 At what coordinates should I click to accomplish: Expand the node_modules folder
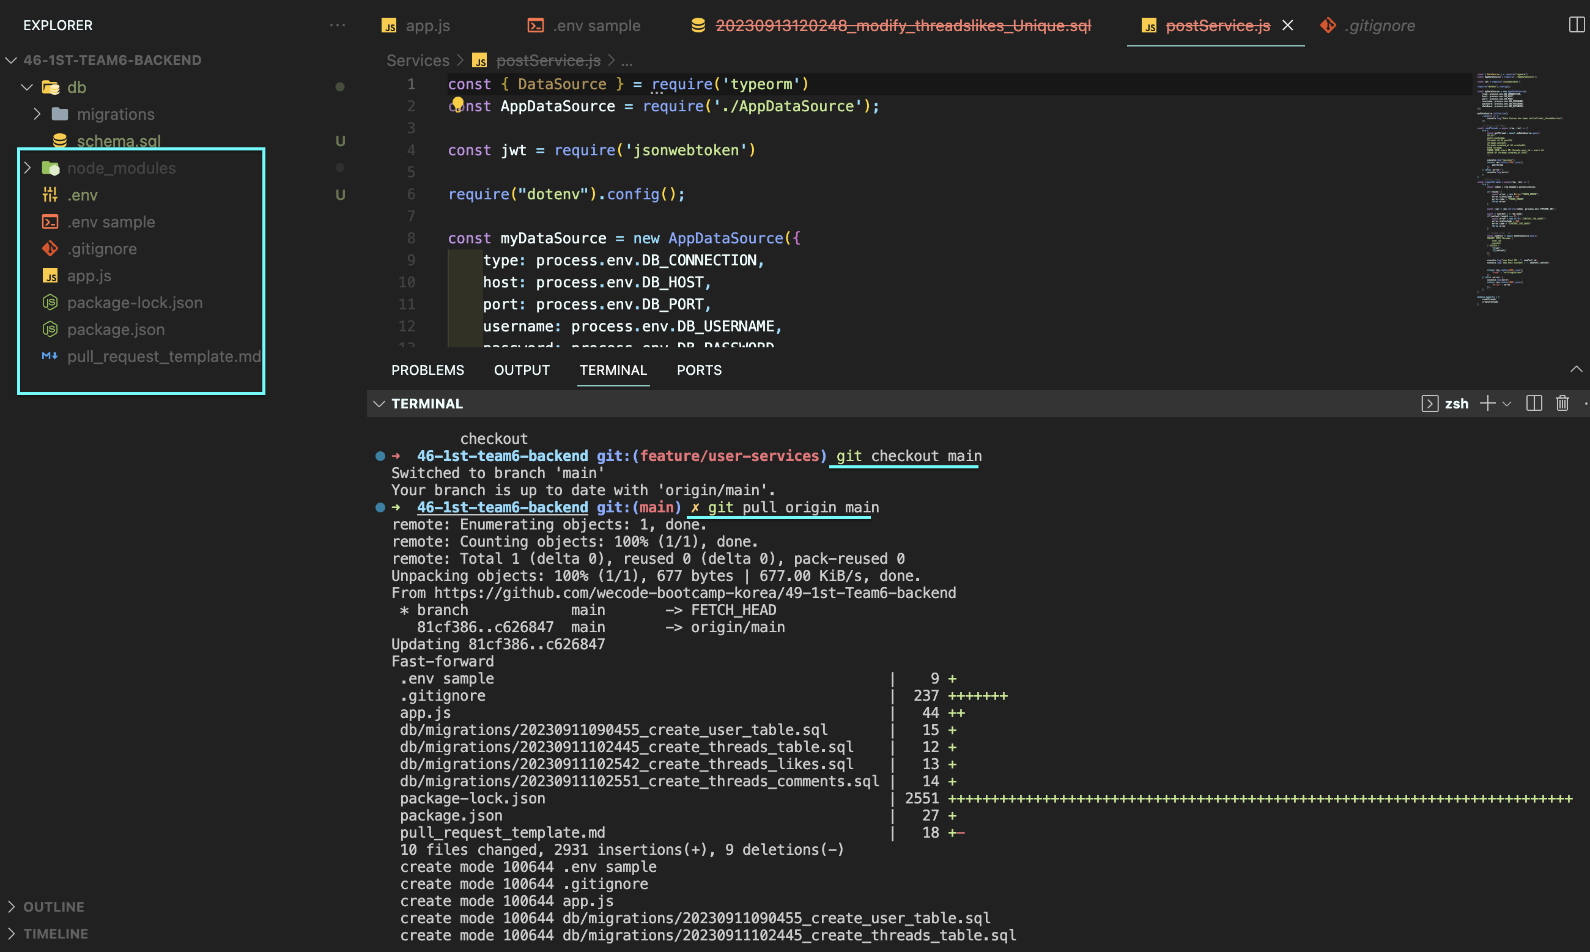[28, 168]
